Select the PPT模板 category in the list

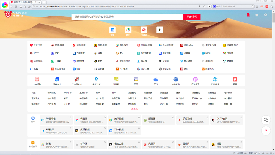[180, 98]
